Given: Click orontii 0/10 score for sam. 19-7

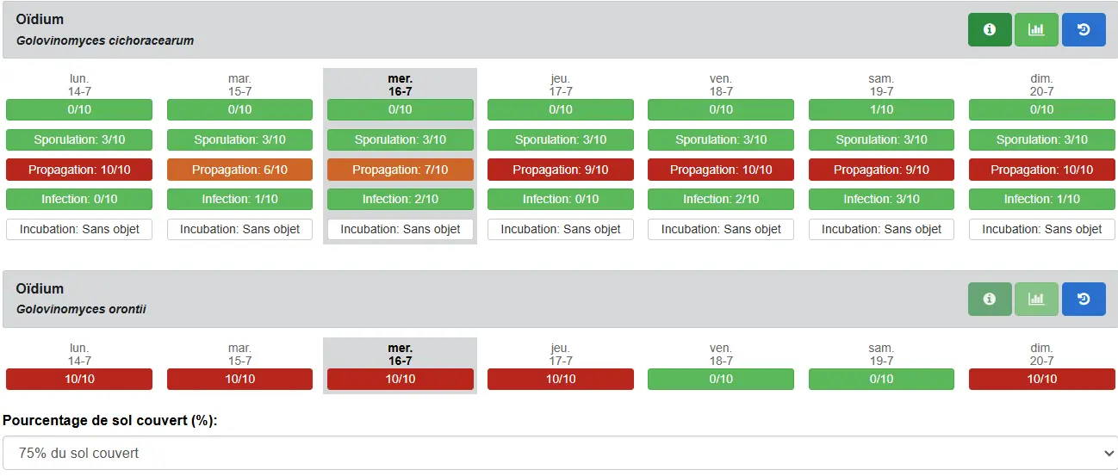Looking at the screenshot, I should tap(881, 380).
